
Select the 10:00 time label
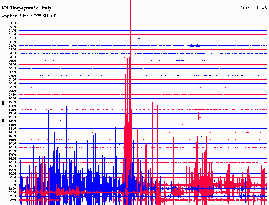click(12, 98)
